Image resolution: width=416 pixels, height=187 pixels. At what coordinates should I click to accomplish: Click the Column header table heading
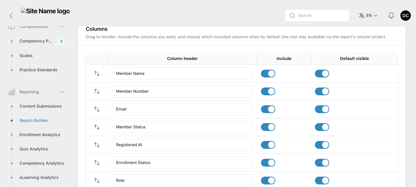pos(182,59)
